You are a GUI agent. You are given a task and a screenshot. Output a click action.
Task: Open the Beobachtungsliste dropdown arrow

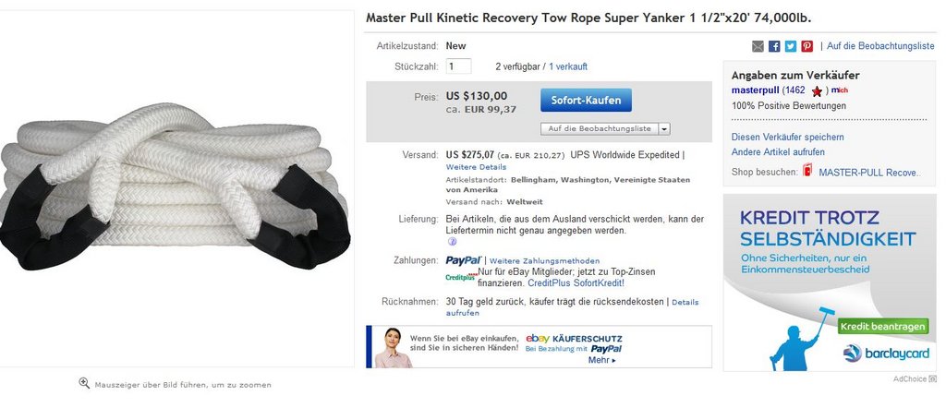pyautogui.click(x=664, y=128)
